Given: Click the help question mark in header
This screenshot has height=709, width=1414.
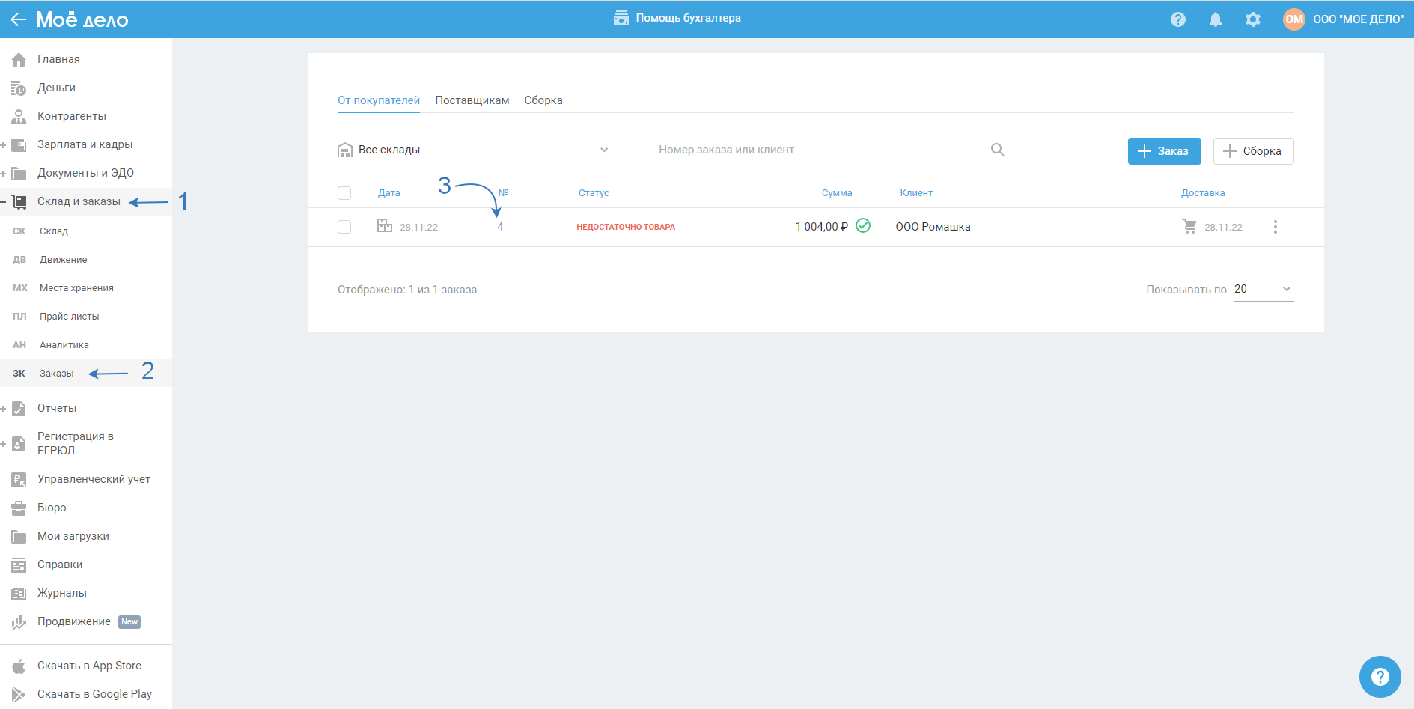Looking at the screenshot, I should (1177, 19).
